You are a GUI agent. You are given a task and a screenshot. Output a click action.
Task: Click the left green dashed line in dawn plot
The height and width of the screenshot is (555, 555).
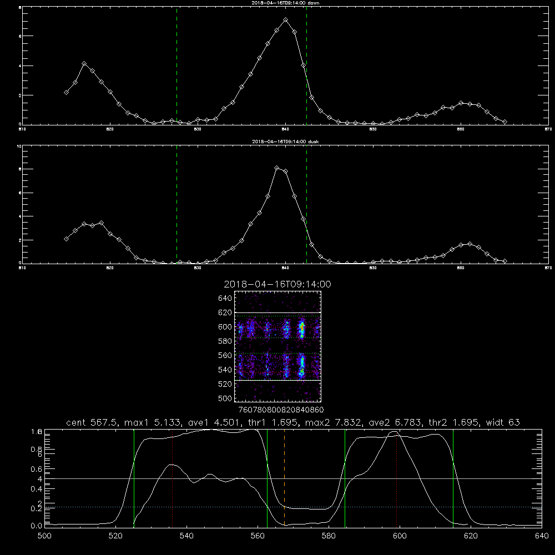(x=176, y=65)
